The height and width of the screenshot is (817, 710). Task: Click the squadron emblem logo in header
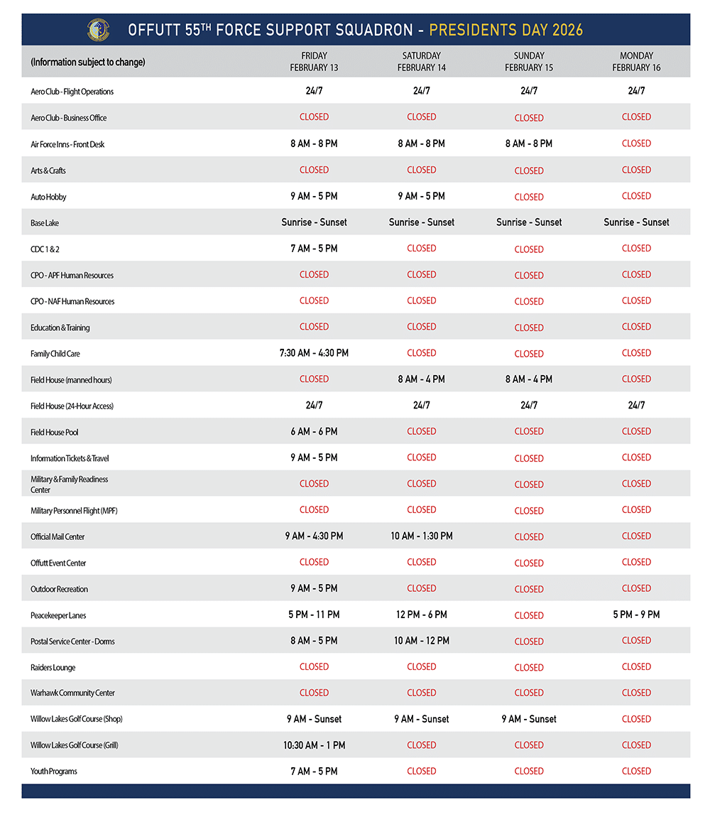tap(98, 30)
